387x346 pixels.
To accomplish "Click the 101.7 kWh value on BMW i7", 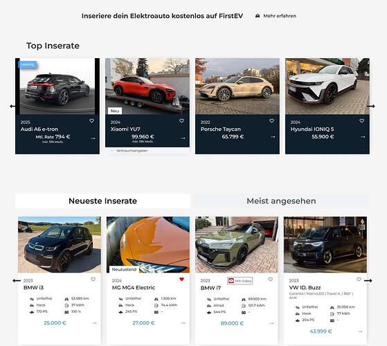I will [x=257, y=305].
